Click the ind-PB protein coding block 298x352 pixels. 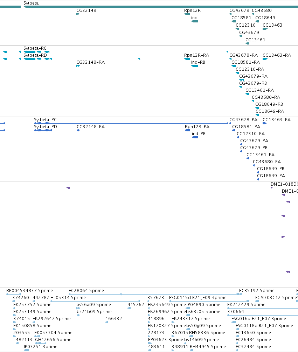195,137
